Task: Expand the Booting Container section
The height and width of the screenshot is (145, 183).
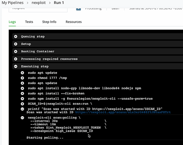Action: tap(16, 51)
